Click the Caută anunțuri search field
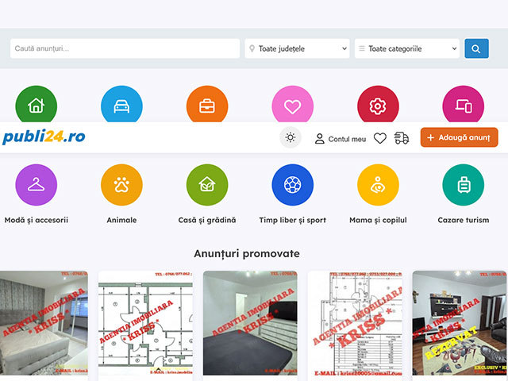The image size is (508, 381). [x=125, y=48]
